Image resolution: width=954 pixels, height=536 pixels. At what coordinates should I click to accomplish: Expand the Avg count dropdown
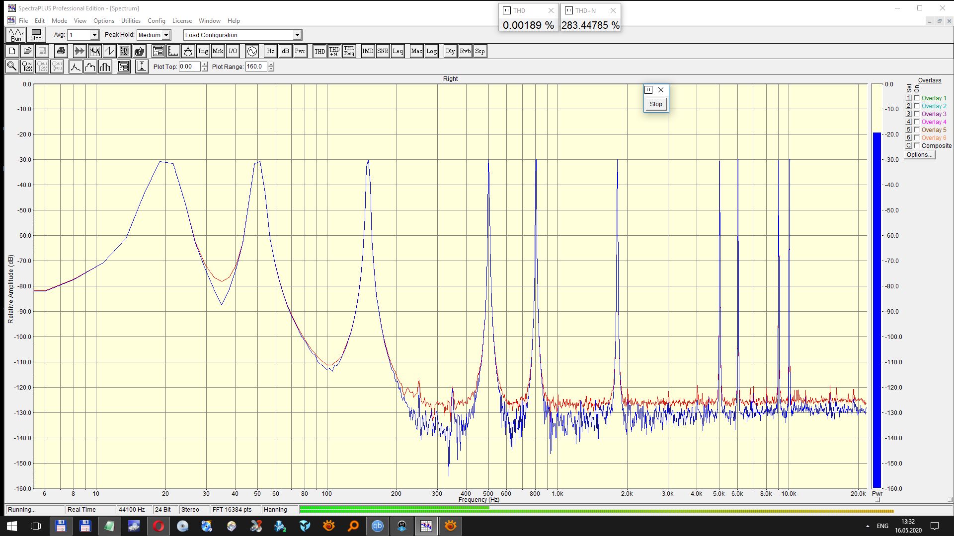click(94, 35)
